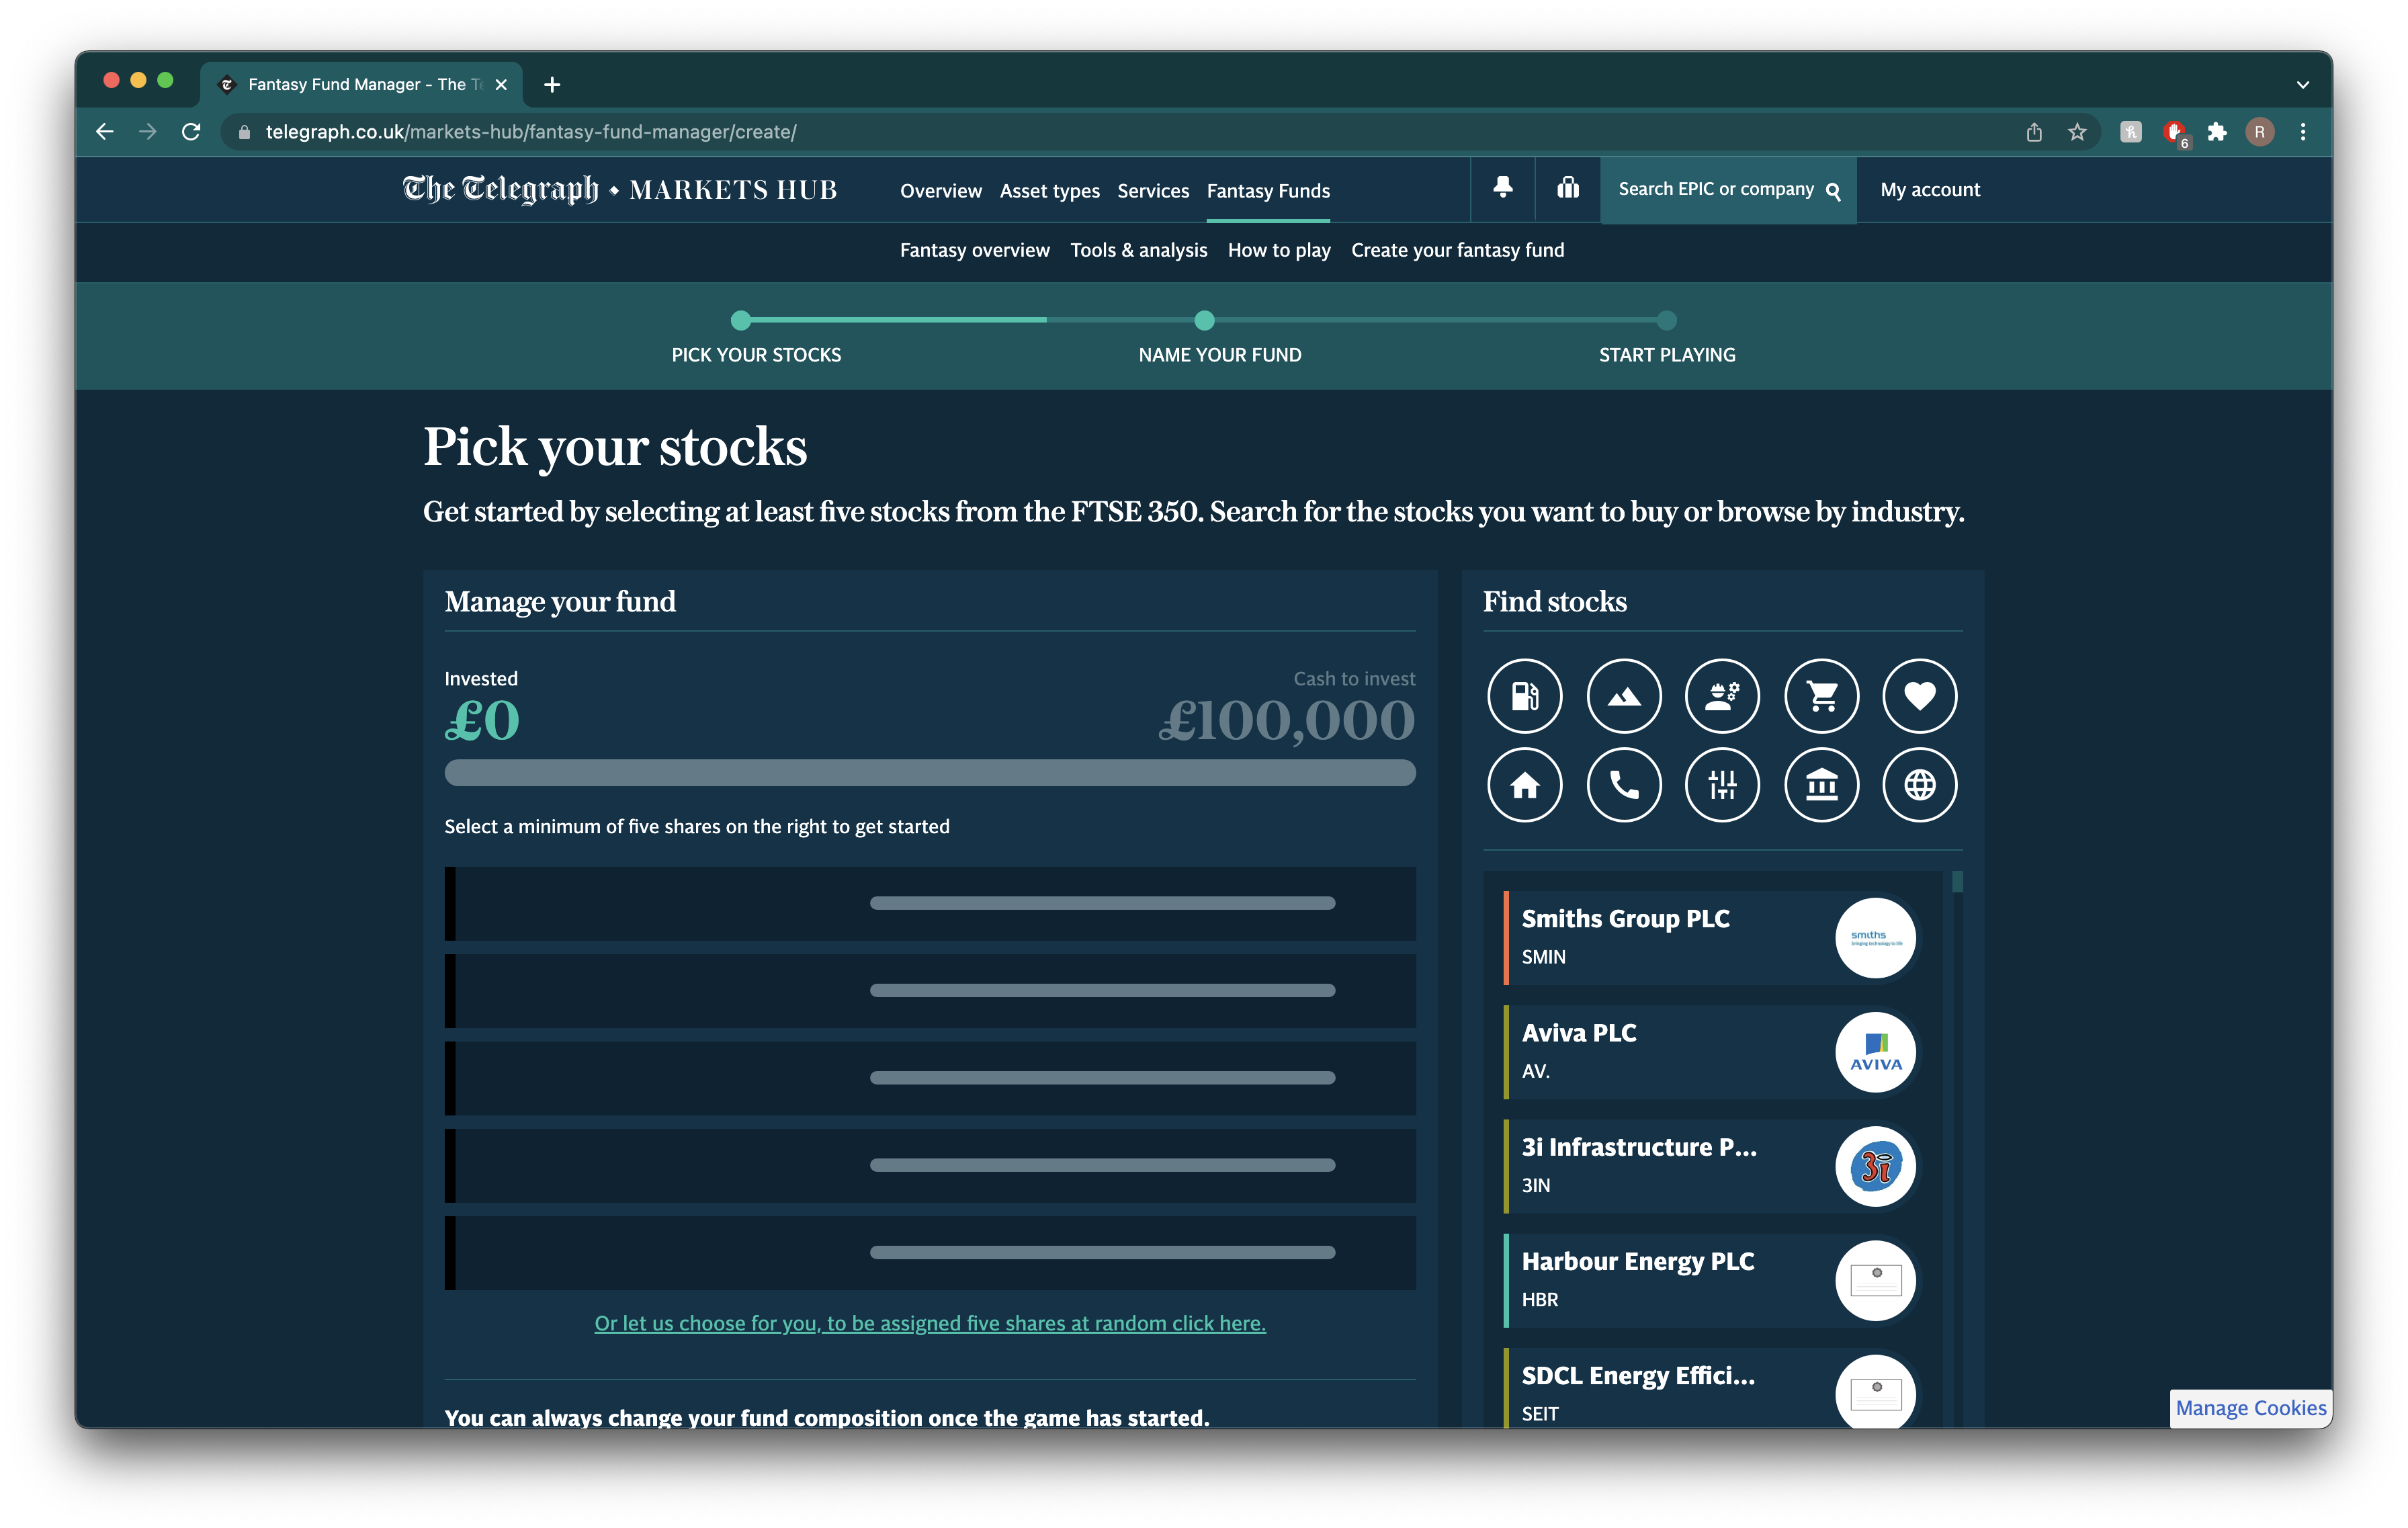The width and height of the screenshot is (2408, 1528).
Task: Click the grey square extension icon
Action: point(2130,132)
